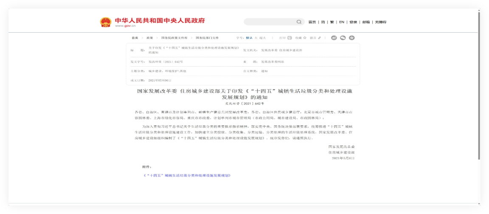
Task: Click the title field value in info table
Action: tap(194, 50)
